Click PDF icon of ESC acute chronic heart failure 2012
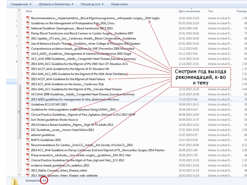Image resolution: width=247 pixels, height=185 pixels. [x=28, y=130]
